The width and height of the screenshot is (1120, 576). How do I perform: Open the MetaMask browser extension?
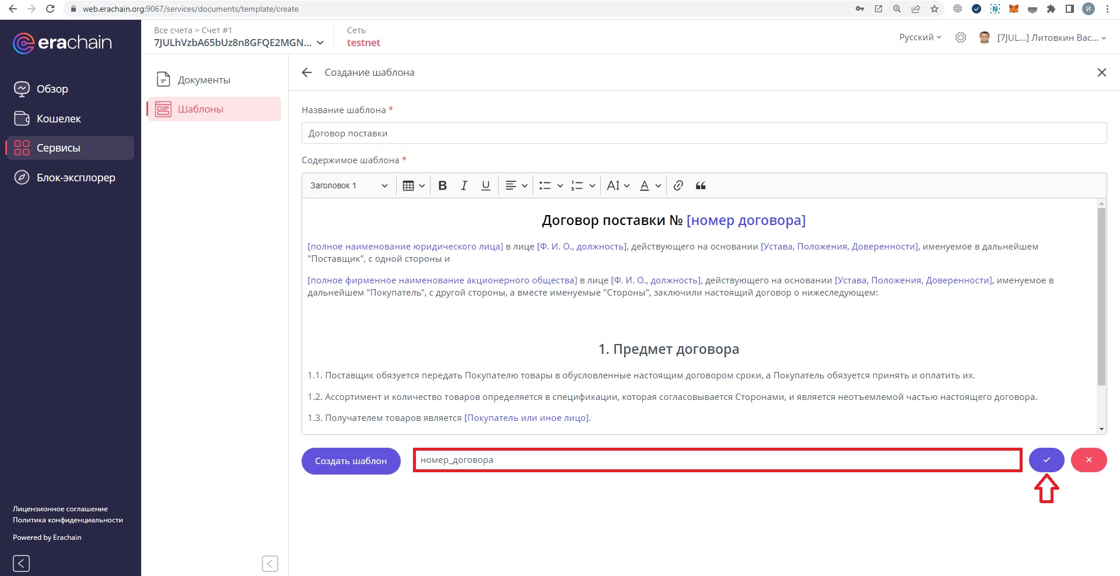click(x=1014, y=9)
